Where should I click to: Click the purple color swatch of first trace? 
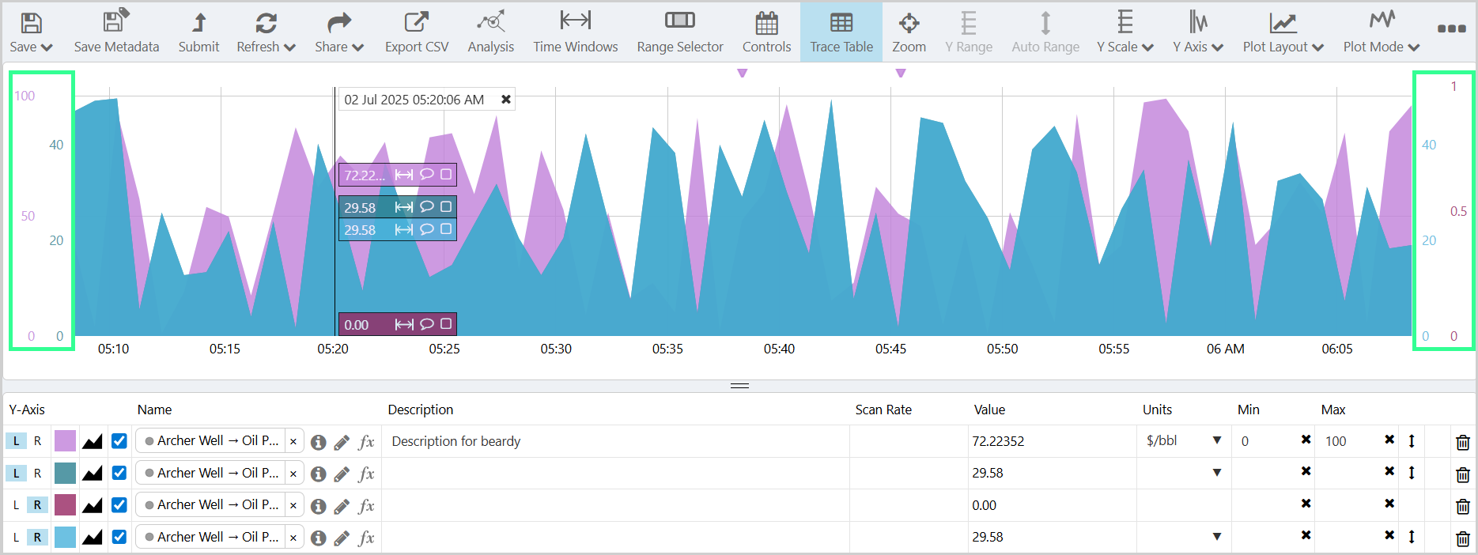65,441
